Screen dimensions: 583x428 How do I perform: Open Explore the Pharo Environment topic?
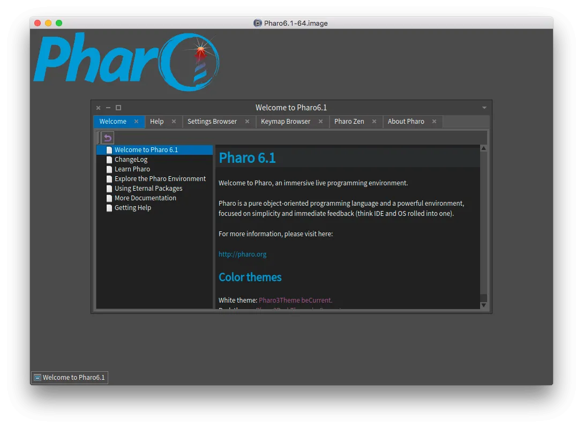(x=154, y=179)
